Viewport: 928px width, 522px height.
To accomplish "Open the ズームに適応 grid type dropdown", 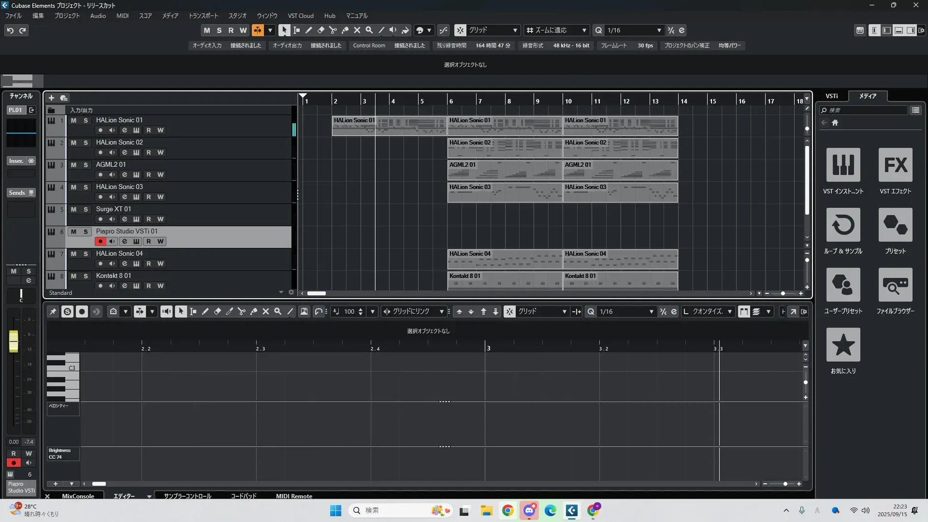I will click(x=584, y=30).
